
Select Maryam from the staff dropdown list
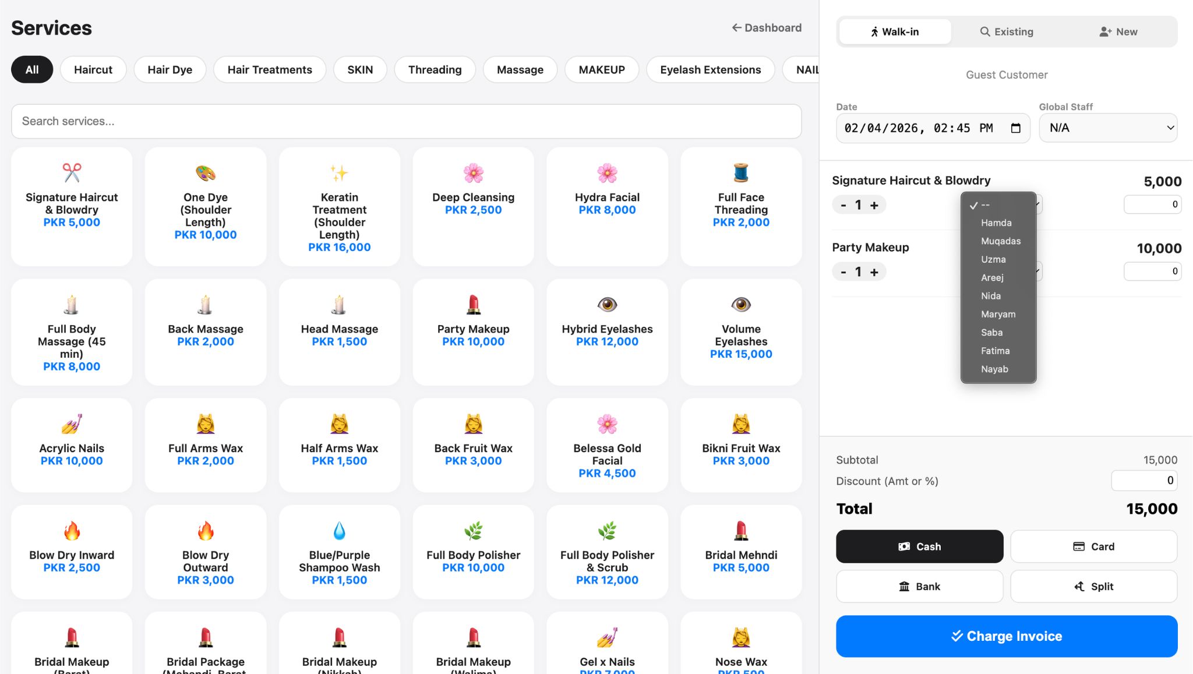(998, 314)
